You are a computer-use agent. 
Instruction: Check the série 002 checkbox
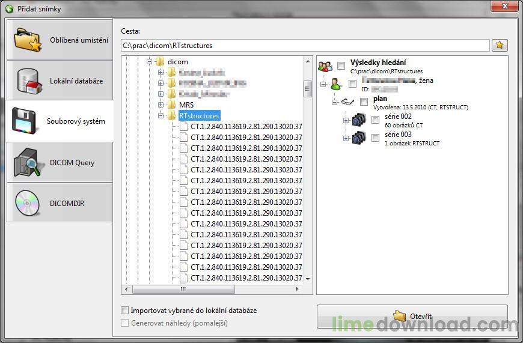(375, 120)
